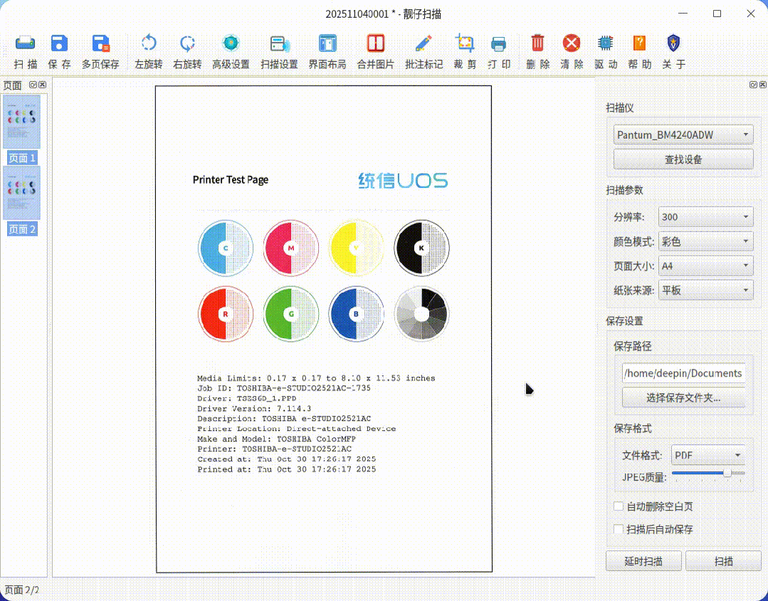Click the 延时扫描 delayed scan button

[x=643, y=561]
